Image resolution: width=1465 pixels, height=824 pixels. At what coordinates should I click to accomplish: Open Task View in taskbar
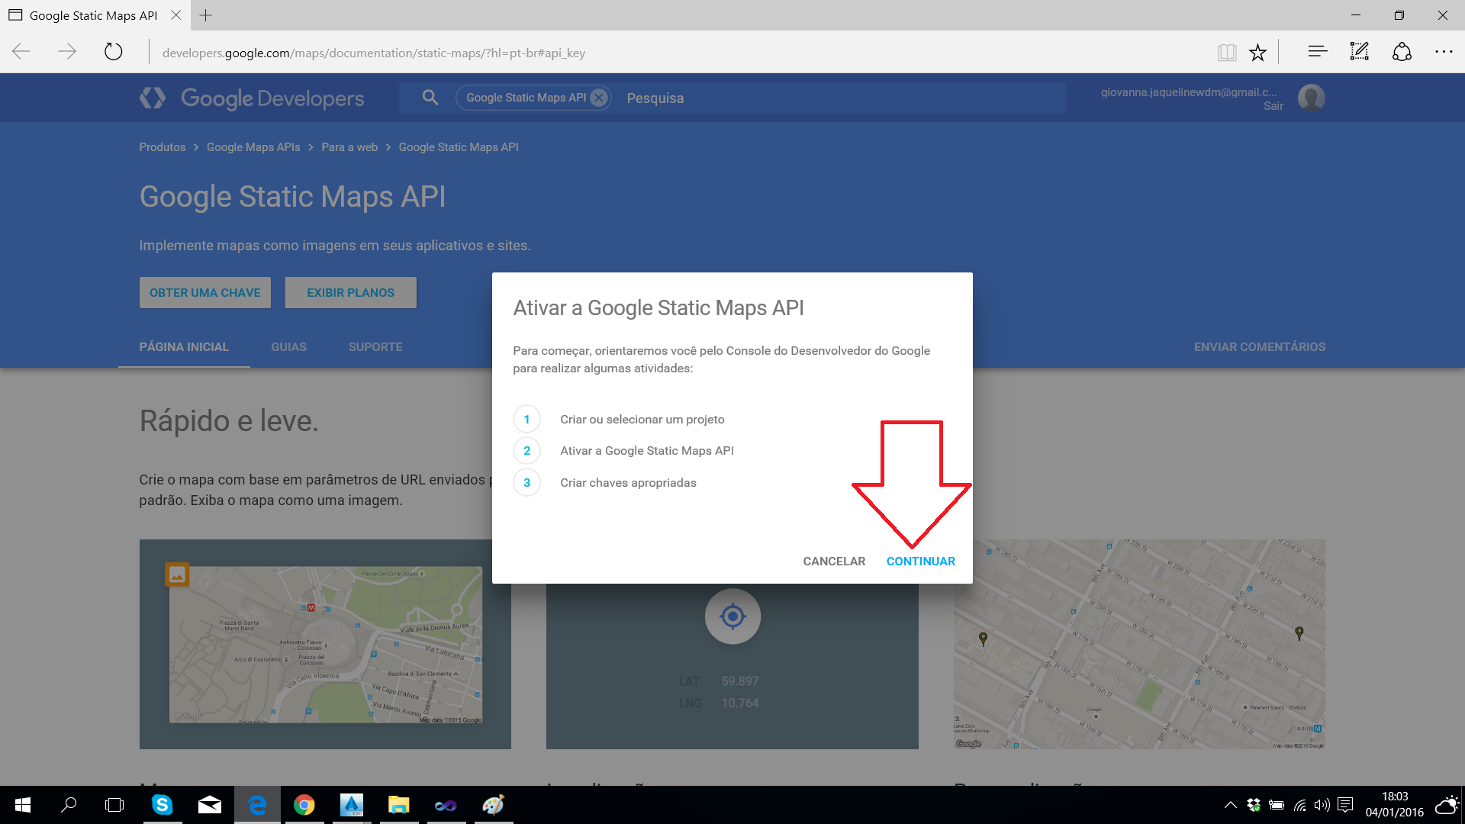point(114,805)
